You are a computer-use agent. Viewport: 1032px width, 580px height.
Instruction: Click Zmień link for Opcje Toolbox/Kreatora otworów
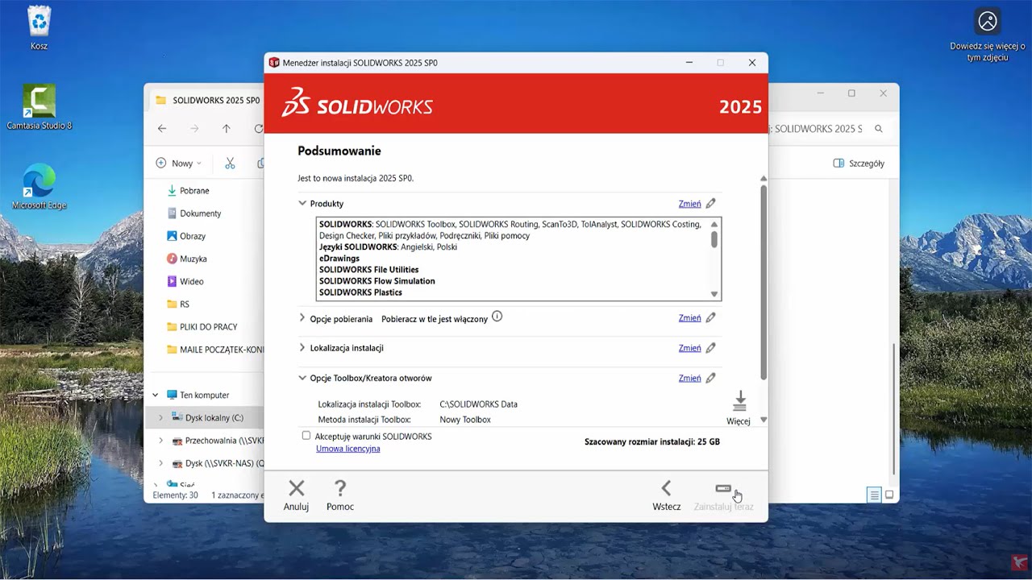coord(689,378)
